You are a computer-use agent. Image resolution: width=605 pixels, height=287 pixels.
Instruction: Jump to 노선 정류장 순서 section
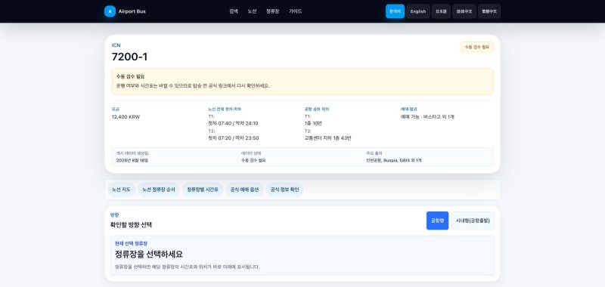[x=159, y=190]
